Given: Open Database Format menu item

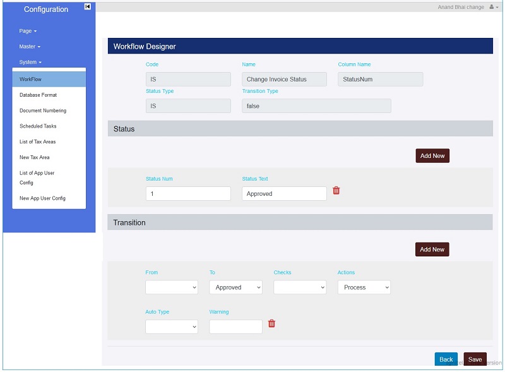Looking at the screenshot, I should [38, 95].
